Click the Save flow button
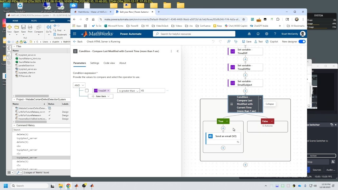 pyautogui.click(x=246, y=41)
